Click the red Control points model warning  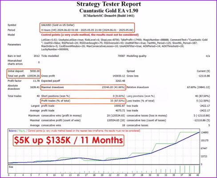90,35
